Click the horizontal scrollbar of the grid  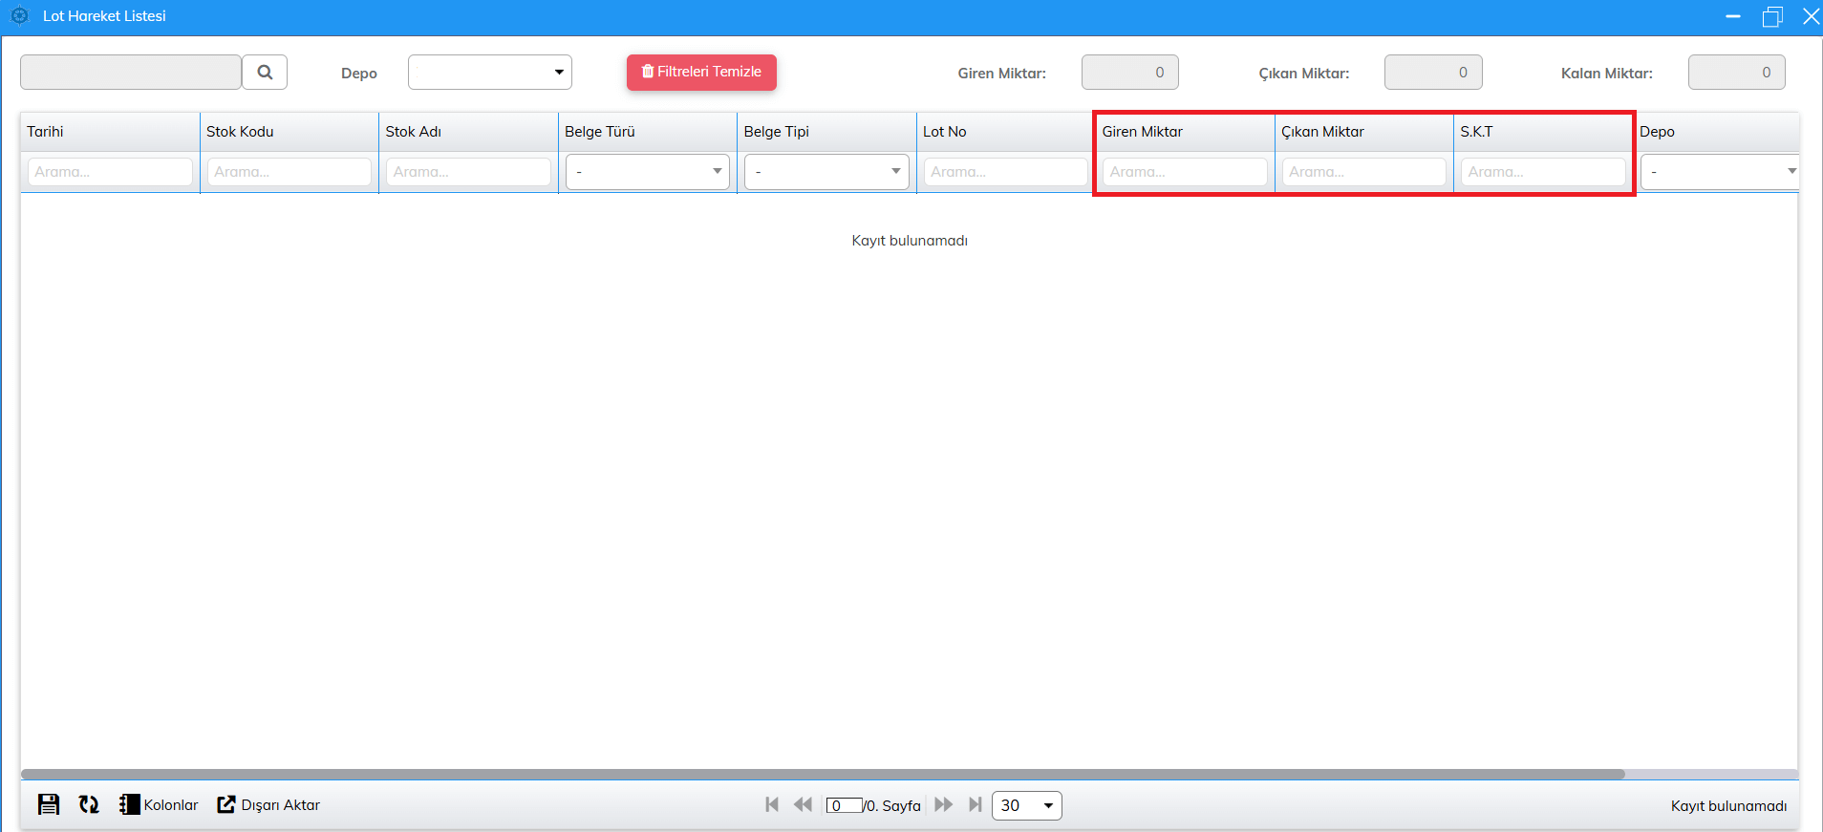823,774
